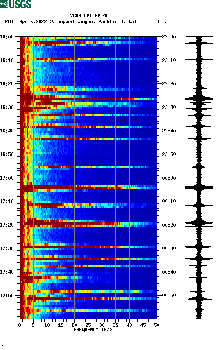This screenshot has width=216, height=350.
Task: Click the 16:00 PDT time label
Action: point(7,37)
